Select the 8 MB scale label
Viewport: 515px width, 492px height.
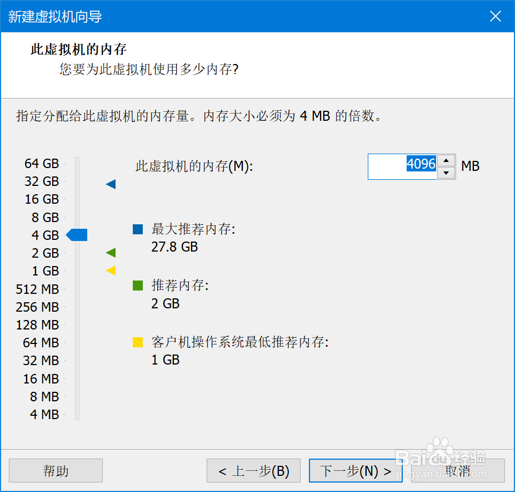(x=44, y=397)
